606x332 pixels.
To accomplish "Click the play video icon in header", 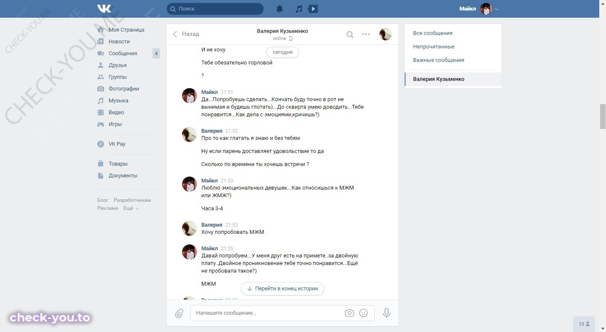I will tap(313, 9).
